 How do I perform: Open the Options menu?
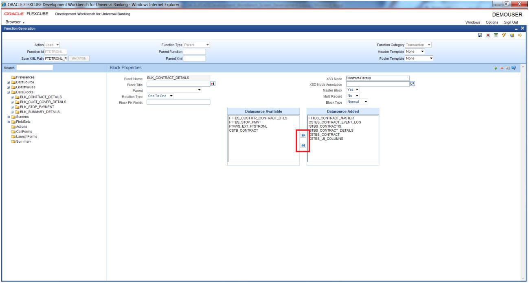pos(491,22)
